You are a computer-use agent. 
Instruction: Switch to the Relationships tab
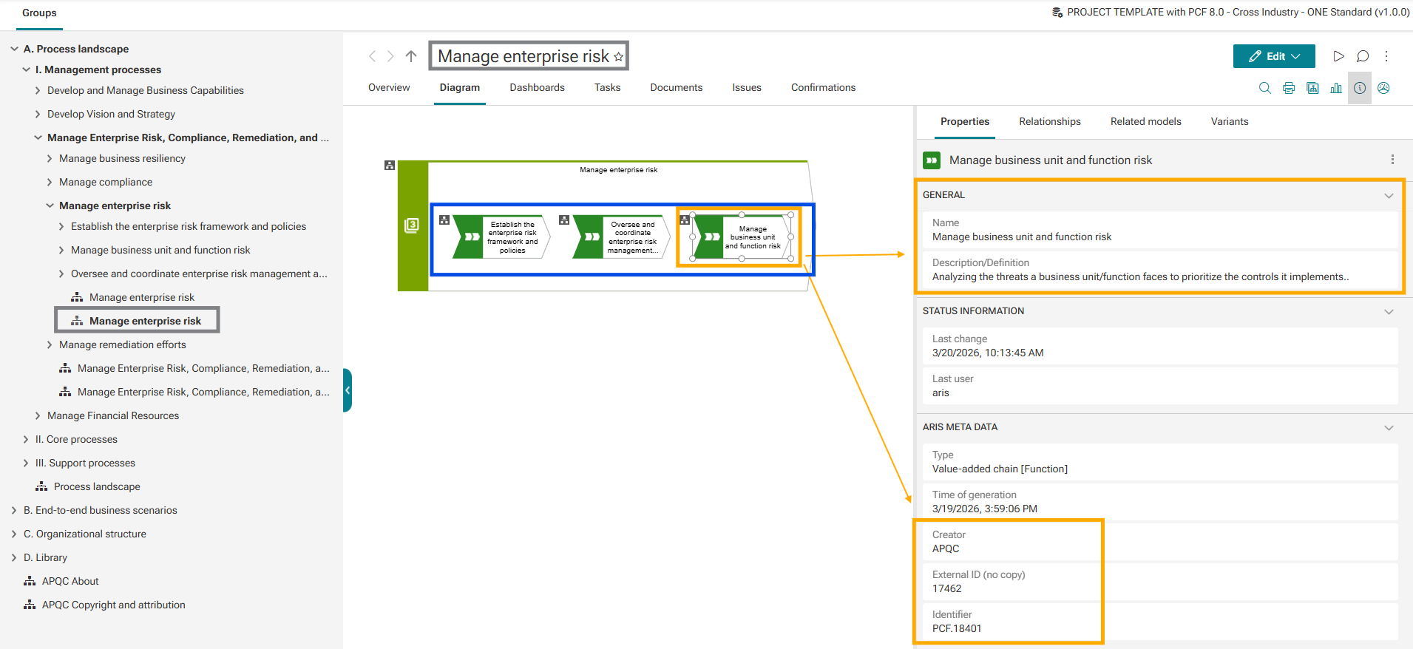tap(1049, 121)
